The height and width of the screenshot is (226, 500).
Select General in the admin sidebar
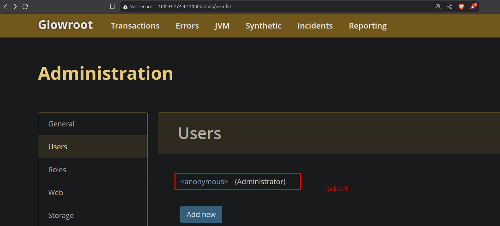pos(61,124)
